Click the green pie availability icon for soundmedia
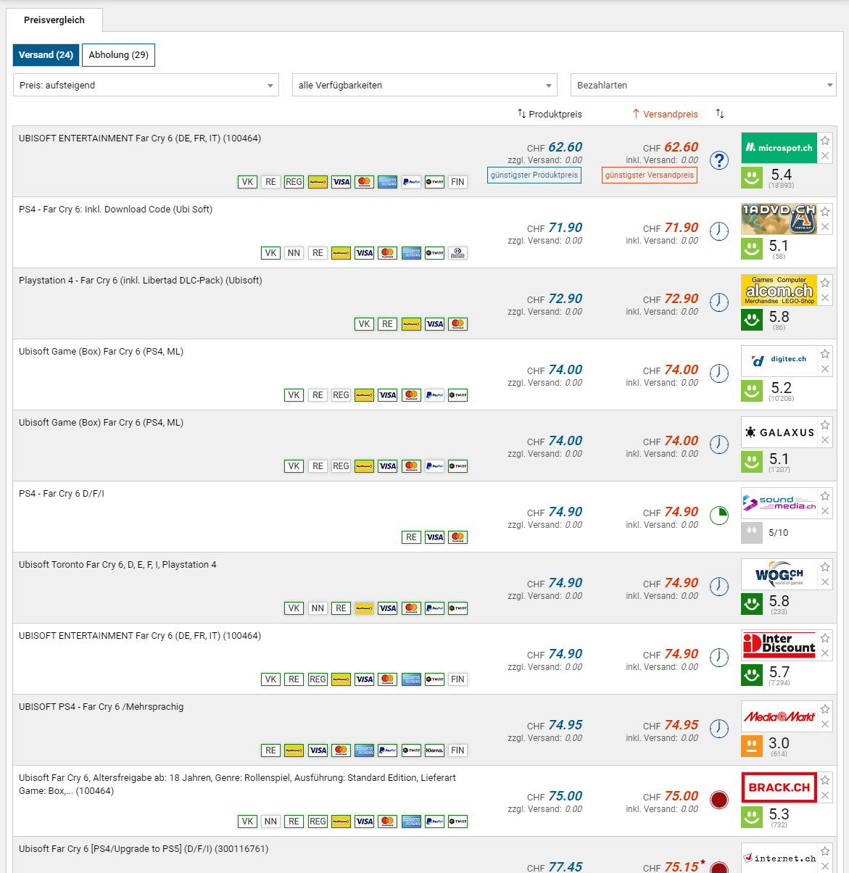The width and height of the screenshot is (849, 873). 718,516
